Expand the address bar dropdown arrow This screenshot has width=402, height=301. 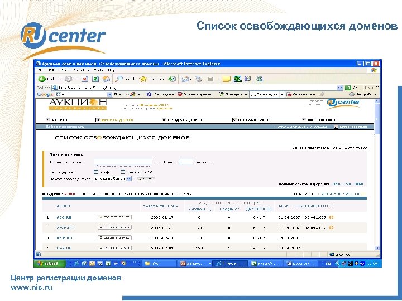340,88
